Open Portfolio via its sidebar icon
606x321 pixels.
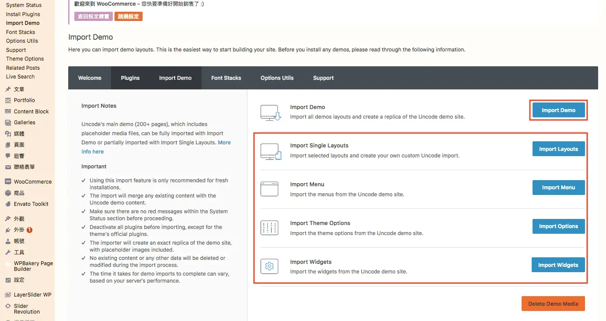coord(8,100)
